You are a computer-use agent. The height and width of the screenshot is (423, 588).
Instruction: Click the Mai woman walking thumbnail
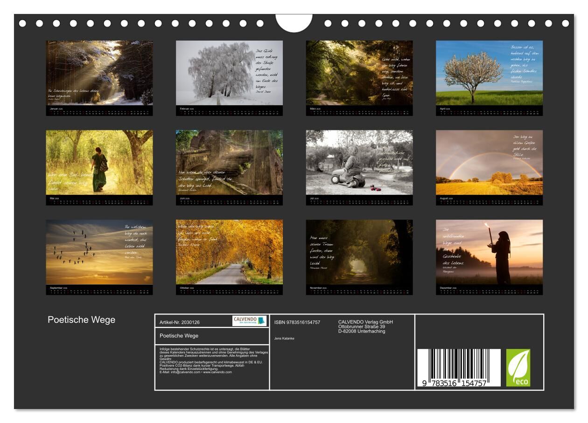(99, 163)
